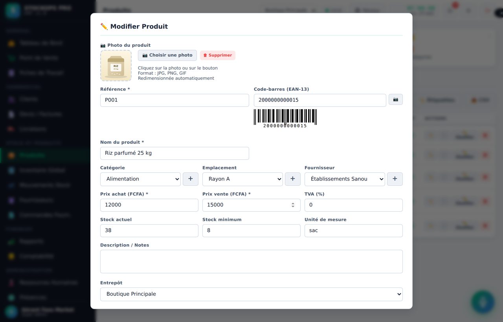503x322 pixels.
Task: Click the Choisir une photo button
Action: pos(167,55)
